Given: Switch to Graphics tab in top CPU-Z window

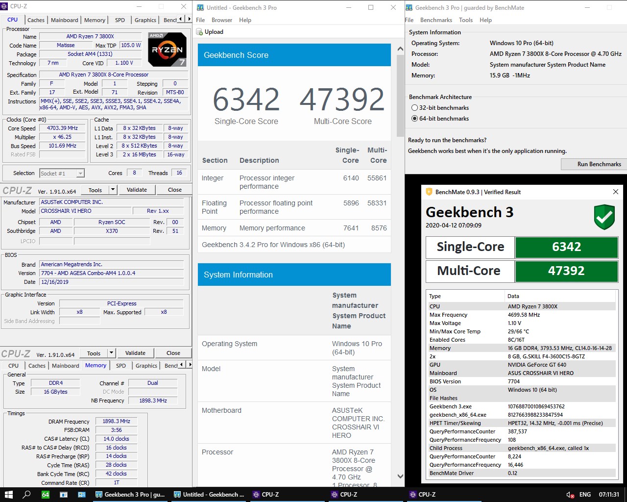Looking at the screenshot, I should tap(145, 20).
